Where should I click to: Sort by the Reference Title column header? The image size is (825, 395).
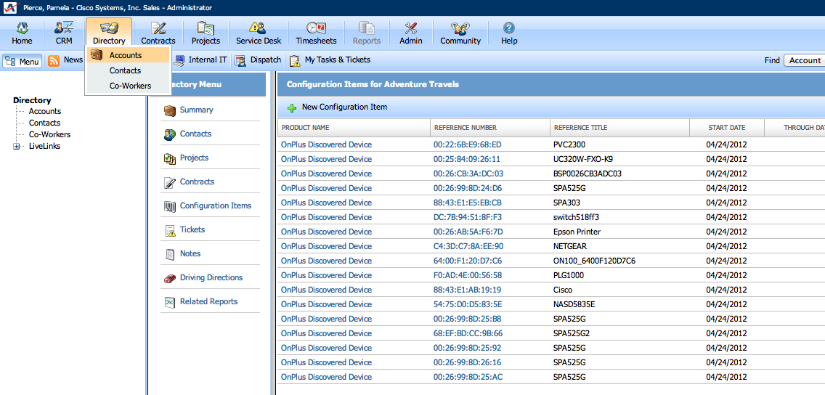[619, 127]
